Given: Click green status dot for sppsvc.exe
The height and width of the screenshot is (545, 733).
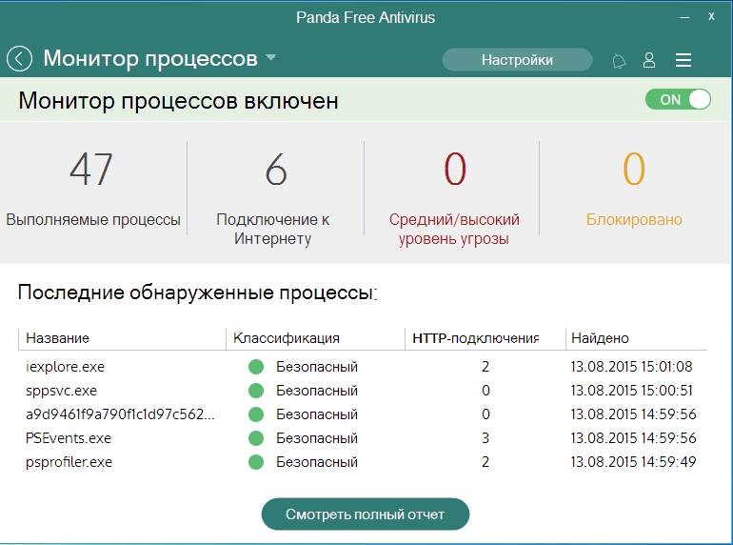Looking at the screenshot, I should 256,391.
